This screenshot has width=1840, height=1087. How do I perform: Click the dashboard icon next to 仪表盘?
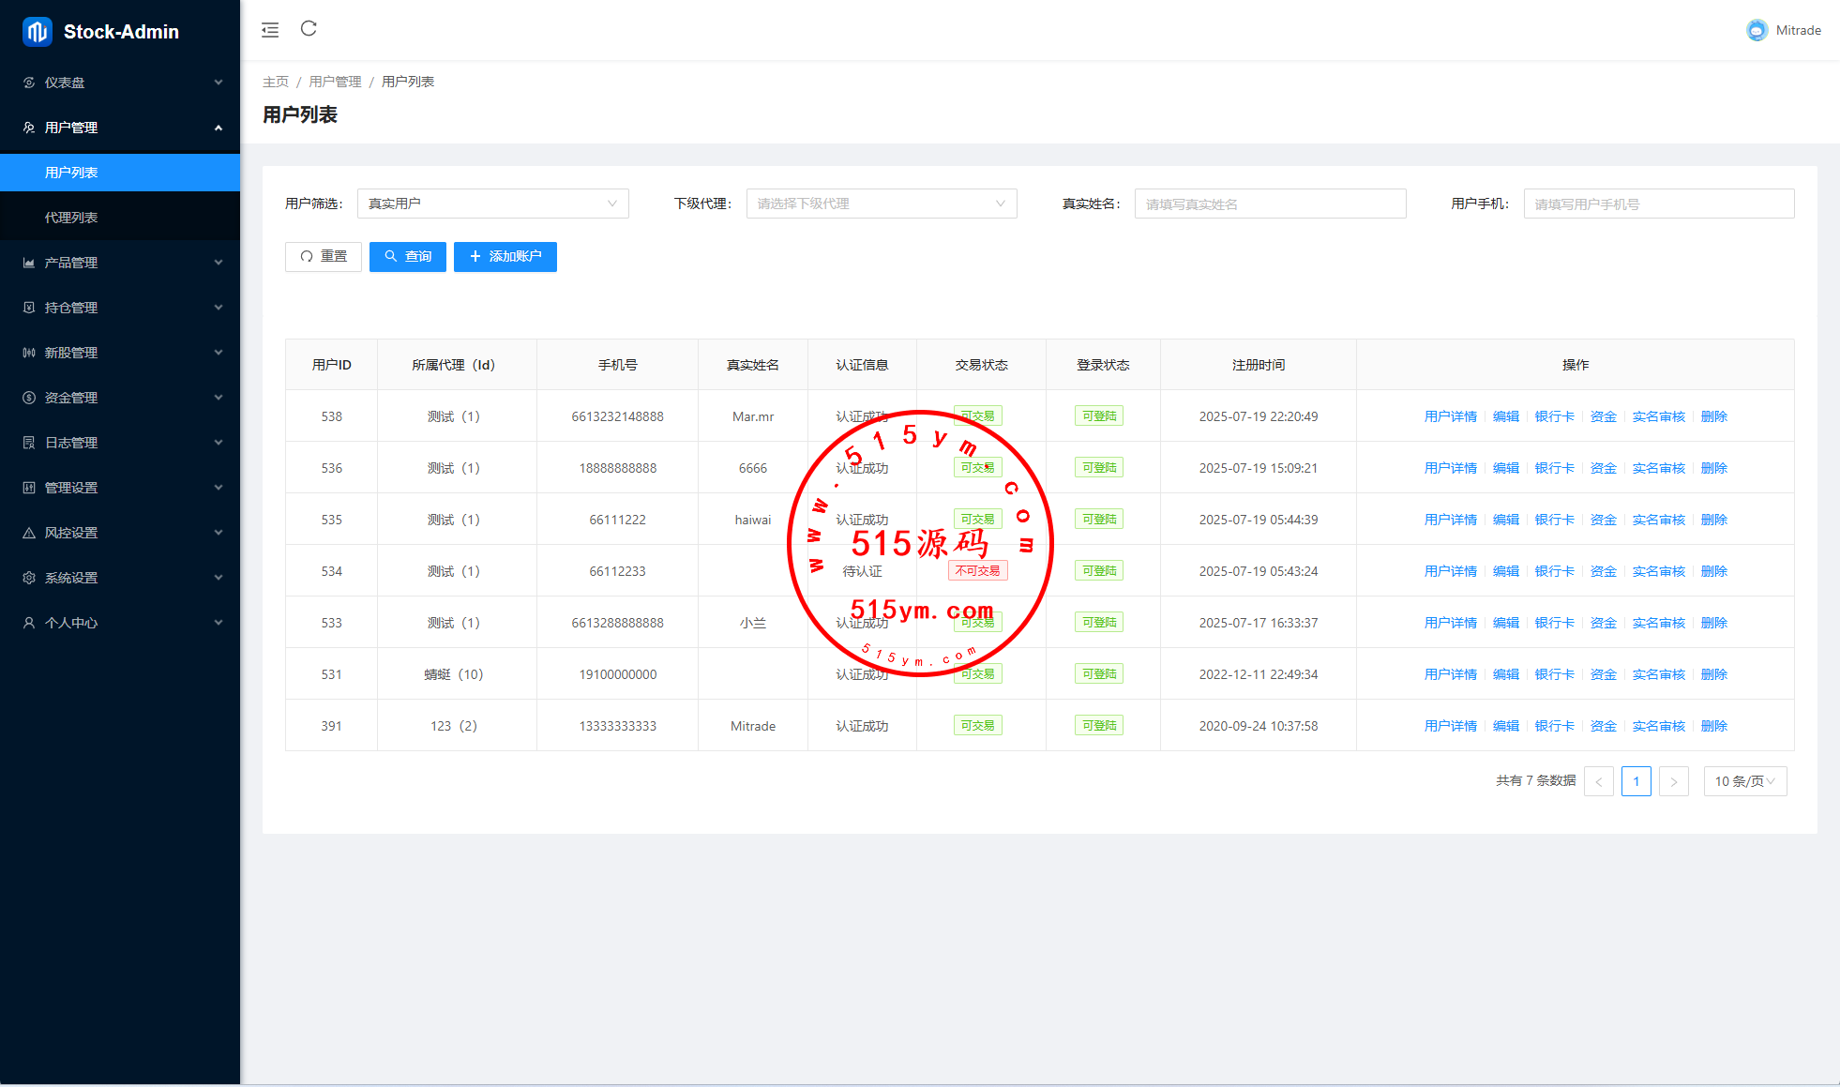29,83
